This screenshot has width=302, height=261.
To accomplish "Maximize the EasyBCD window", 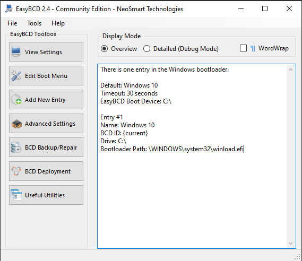I will [x=265, y=8].
